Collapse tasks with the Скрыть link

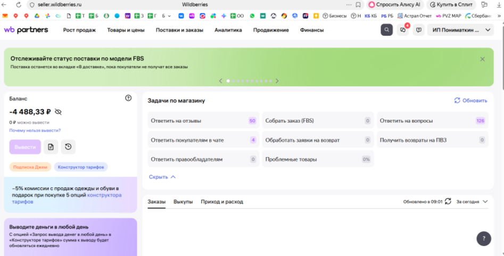[162, 177]
